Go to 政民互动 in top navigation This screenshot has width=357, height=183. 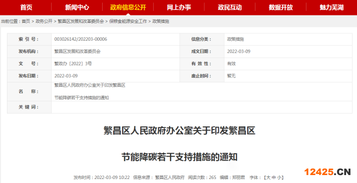pos(230,7)
